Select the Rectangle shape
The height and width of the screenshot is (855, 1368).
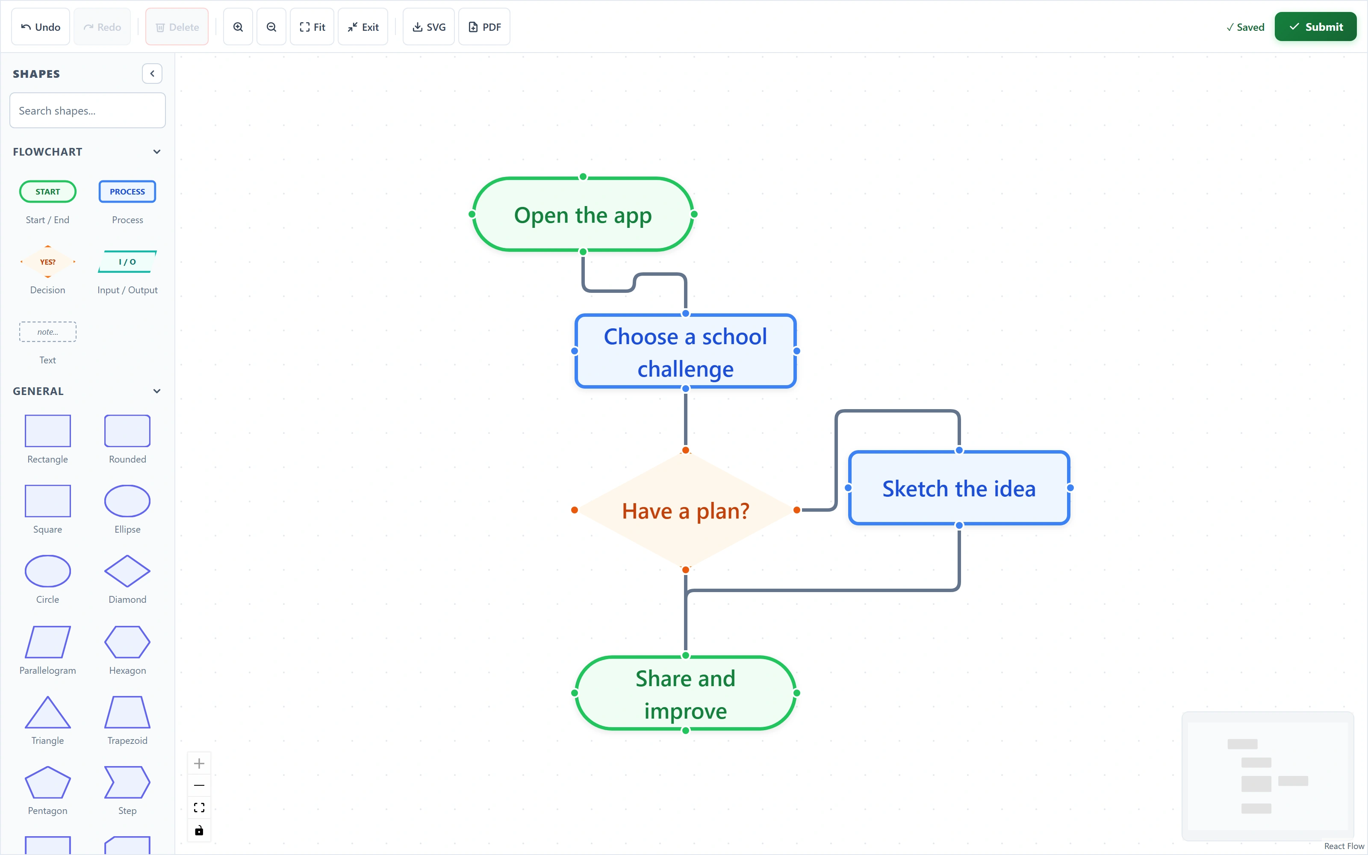pyautogui.click(x=47, y=439)
